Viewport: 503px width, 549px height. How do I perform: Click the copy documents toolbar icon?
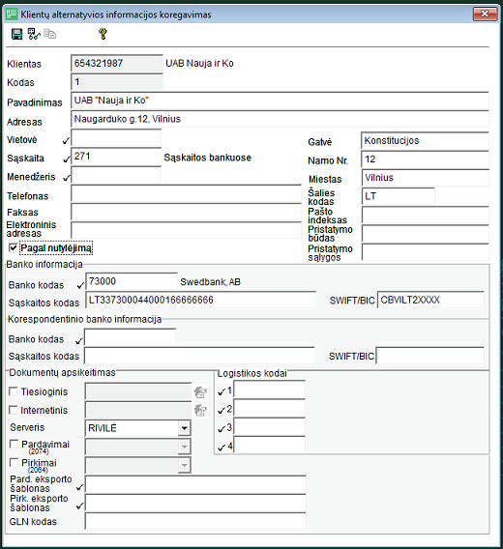[50, 34]
